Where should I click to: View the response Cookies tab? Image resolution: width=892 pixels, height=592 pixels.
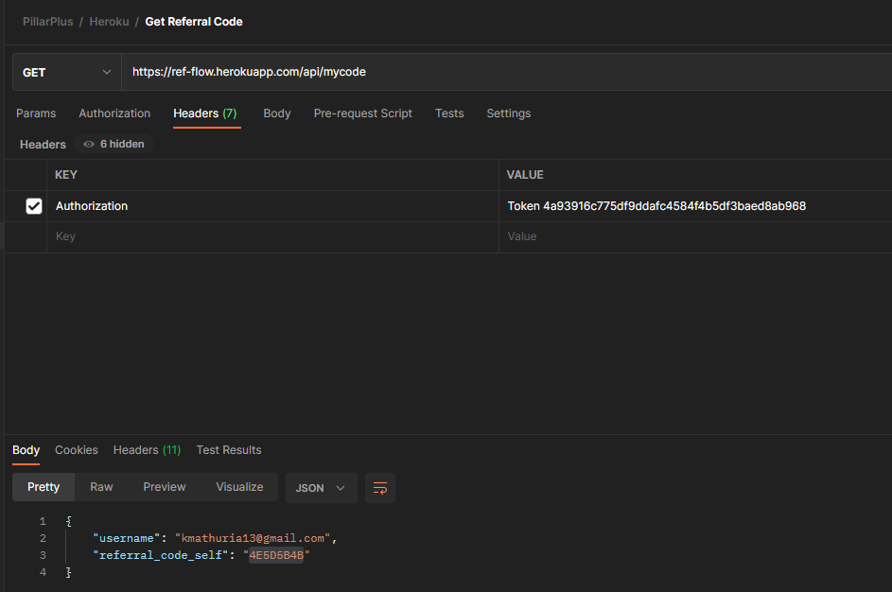click(77, 450)
